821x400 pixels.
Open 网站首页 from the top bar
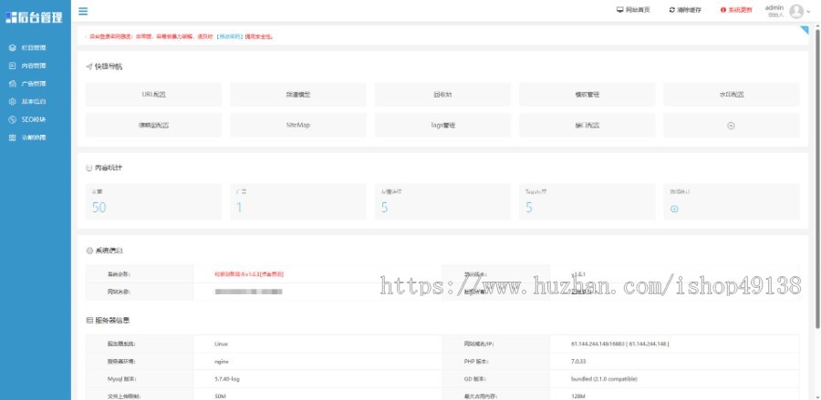point(634,10)
